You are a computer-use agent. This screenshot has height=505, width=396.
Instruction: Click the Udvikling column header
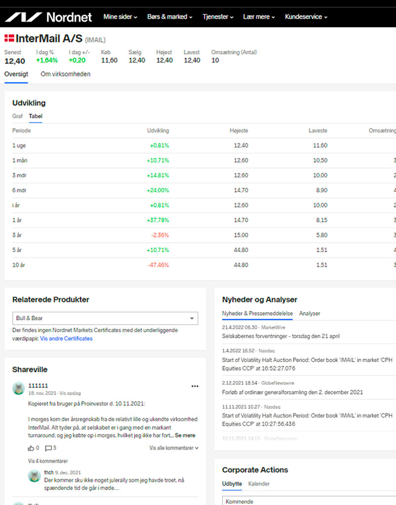point(158,131)
